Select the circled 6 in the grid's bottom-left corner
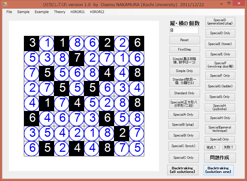247x181 pixels. point(31,149)
